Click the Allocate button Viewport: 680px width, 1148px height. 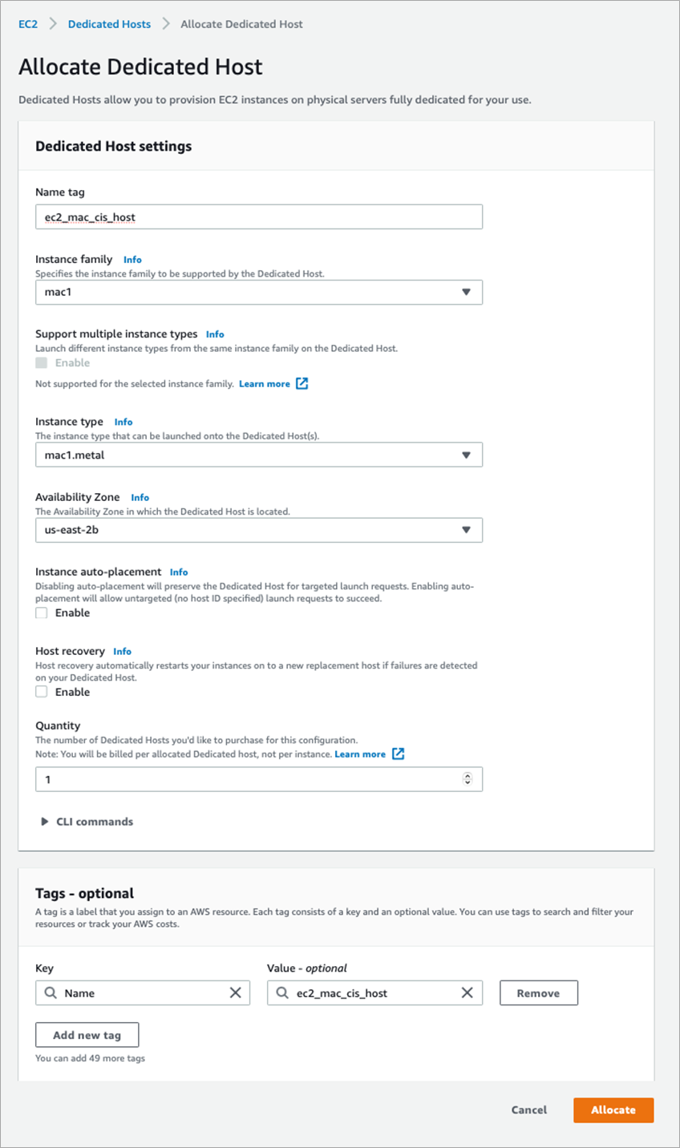[x=613, y=1110]
